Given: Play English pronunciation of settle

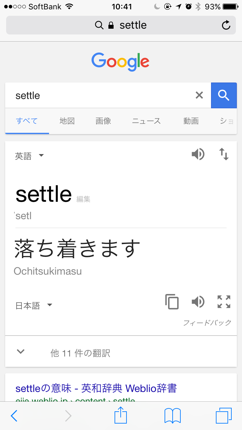Looking at the screenshot, I should (x=198, y=154).
